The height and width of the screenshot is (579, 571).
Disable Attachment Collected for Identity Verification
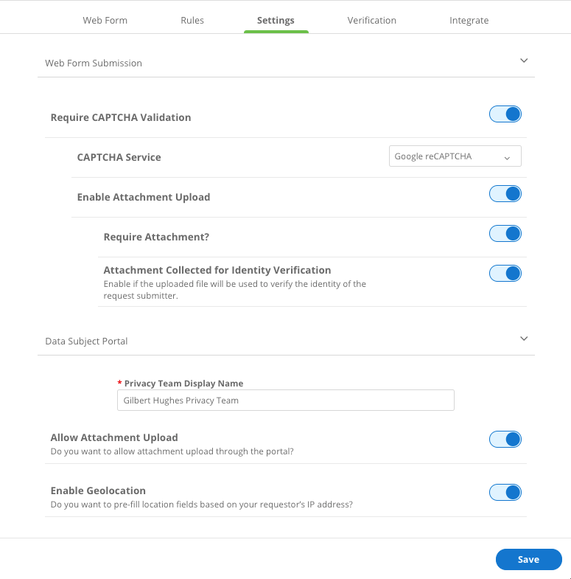(505, 274)
